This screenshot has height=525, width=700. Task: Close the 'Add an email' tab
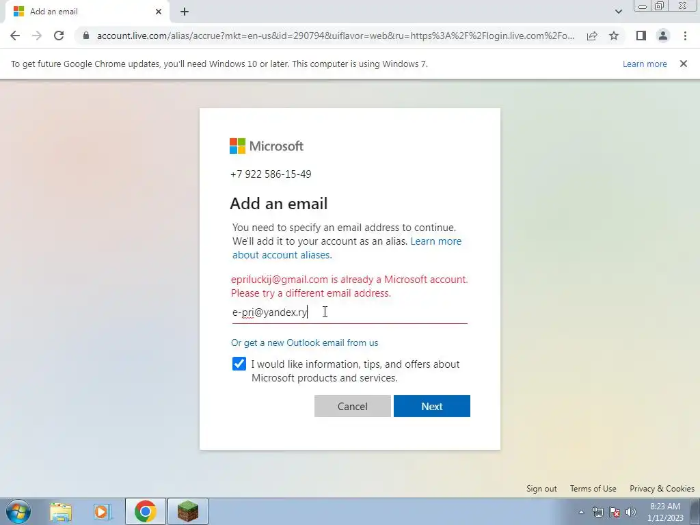click(x=159, y=12)
